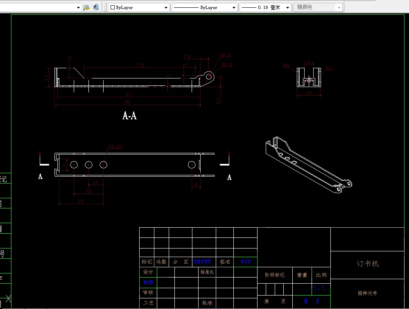The height and width of the screenshot is (309, 409).
Task: Select the Ø3.6 diameter callout
Action: coord(227,65)
